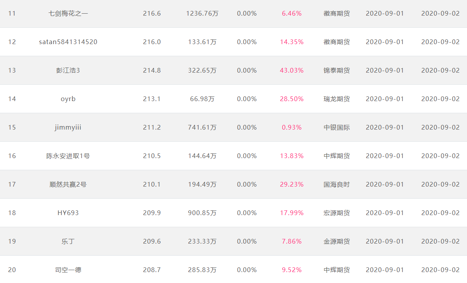Image resolution: width=467 pixels, height=283 pixels.
Task: Click the oyrb nickname
Action: tap(68, 99)
